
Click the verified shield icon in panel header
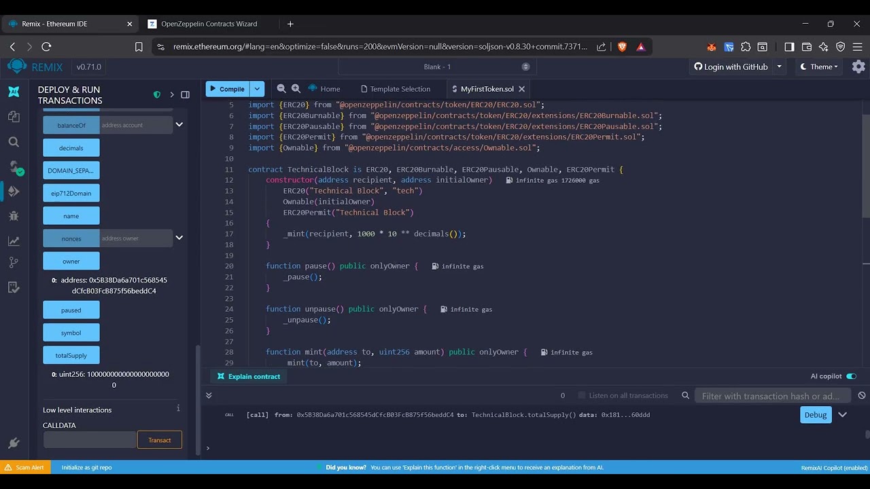(x=157, y=94)
